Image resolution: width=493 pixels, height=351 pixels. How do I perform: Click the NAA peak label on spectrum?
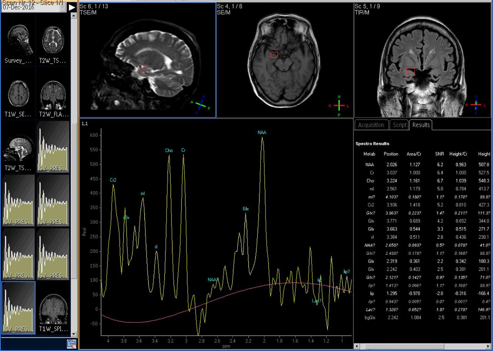[262, 132]
